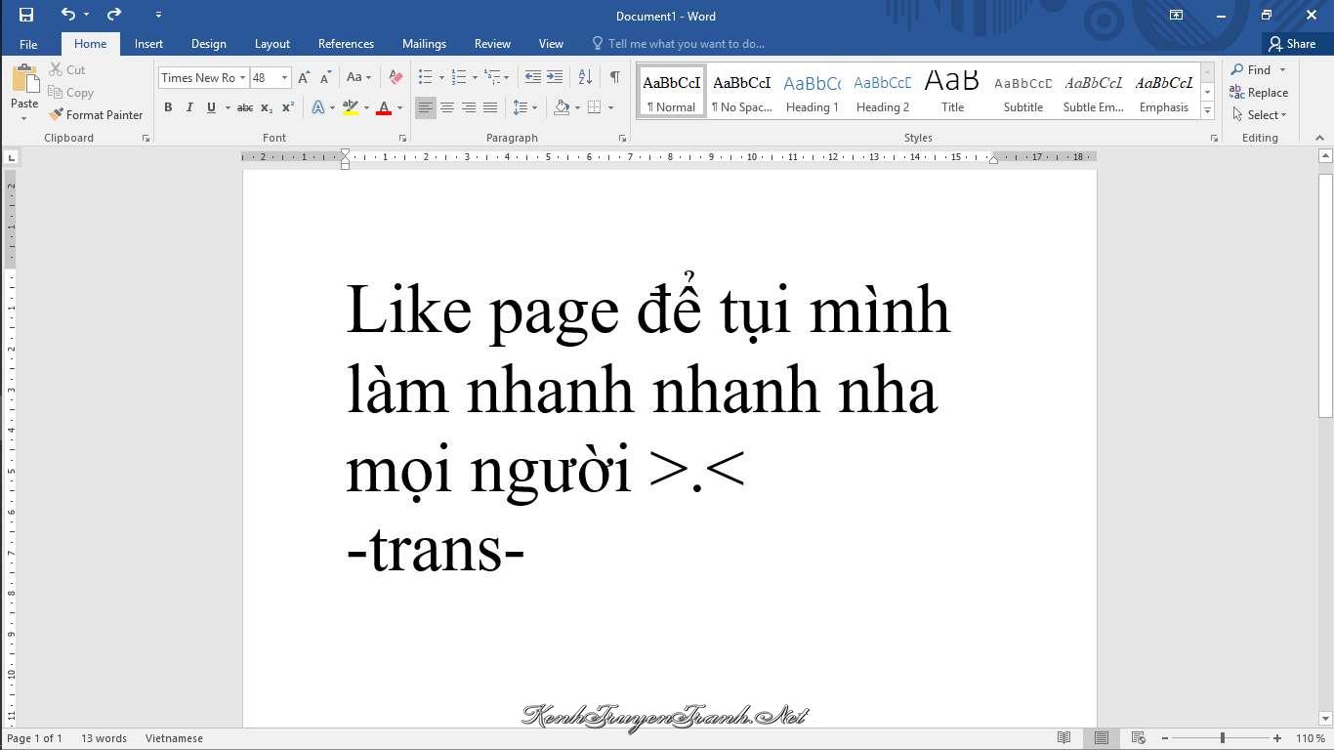
Task: Click the Tell me what you want search box
Action: [686, 44]
